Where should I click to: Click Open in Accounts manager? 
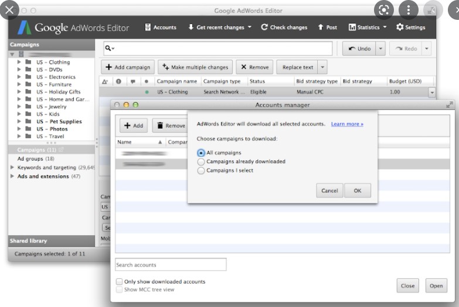[436, 286]
